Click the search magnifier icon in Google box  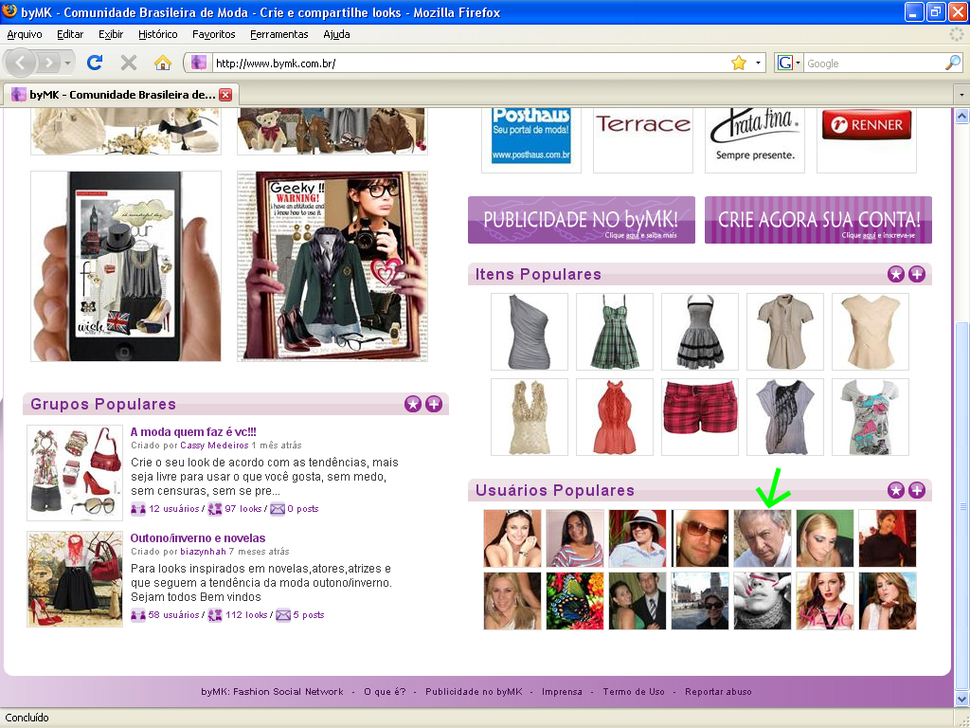(x=952, y=63)
